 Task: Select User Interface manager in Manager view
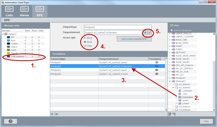coord(17,56)
